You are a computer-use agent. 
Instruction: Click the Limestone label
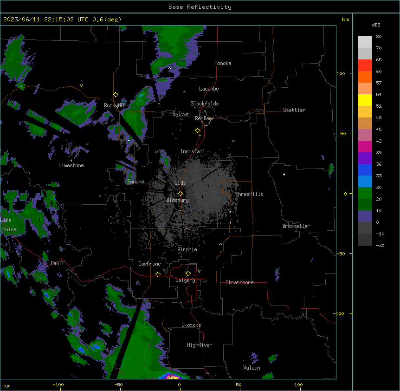pyautogui.click(x=71, y=165)
